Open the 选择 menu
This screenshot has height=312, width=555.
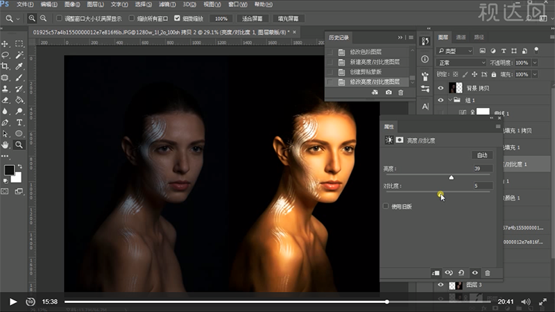(x=144, y=4)
